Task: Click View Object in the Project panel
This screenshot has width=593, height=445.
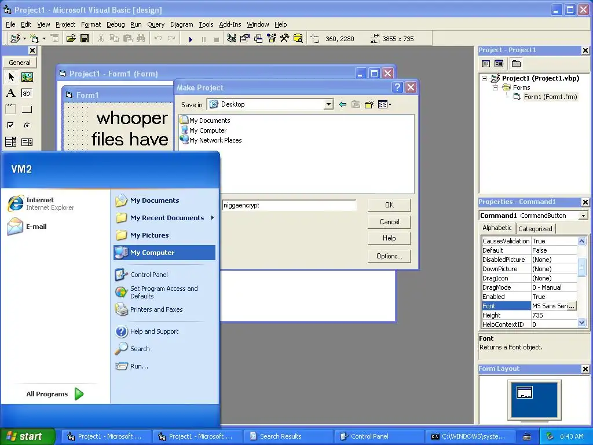Action: 499,64
